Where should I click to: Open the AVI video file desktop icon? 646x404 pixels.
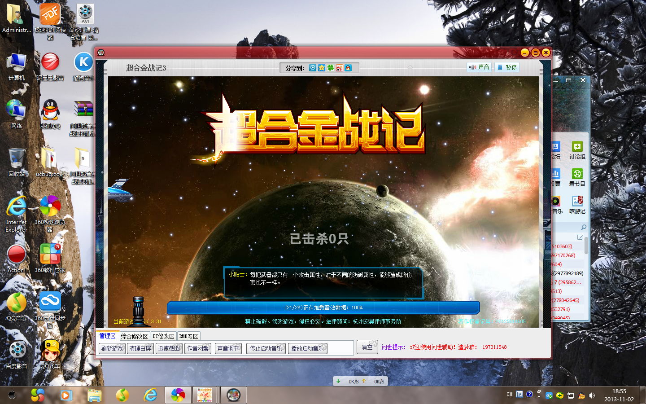85,22
